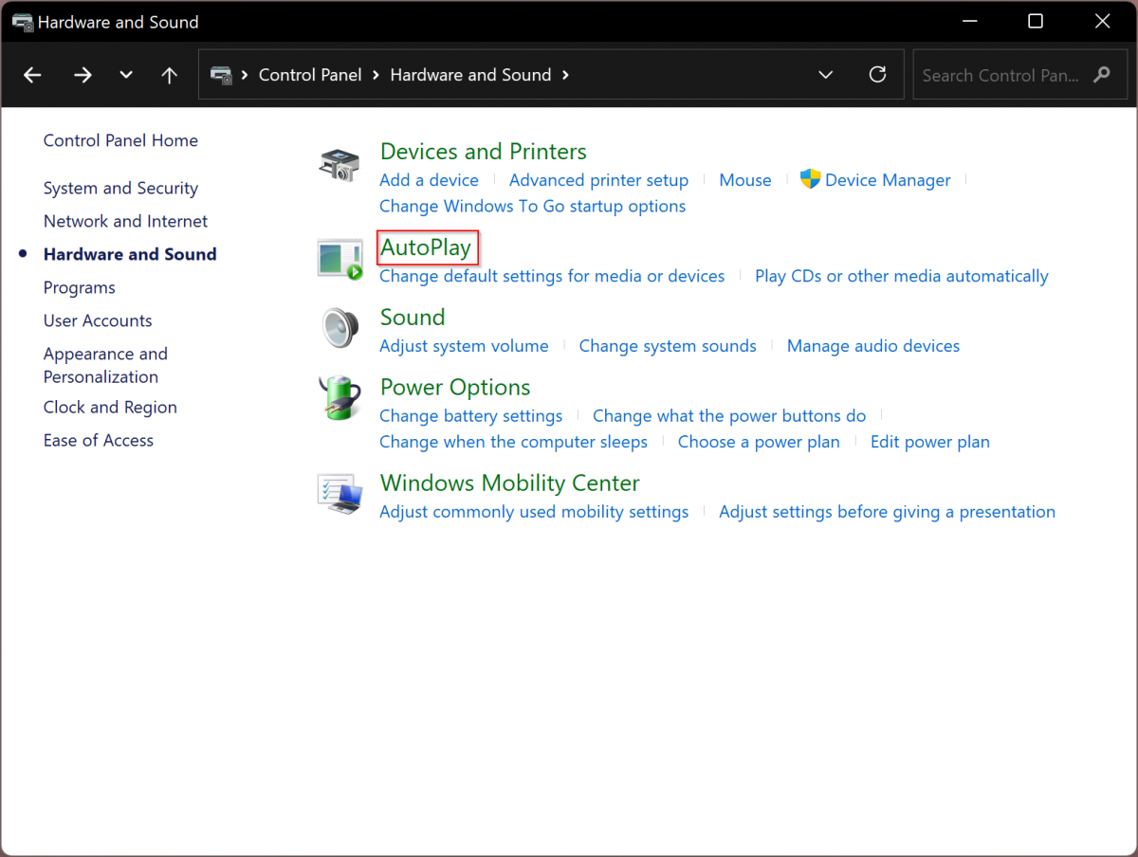Go back with the back arrow
Image resolution: width=1138 pixels, height=857 pixels.
coord(33,75)
